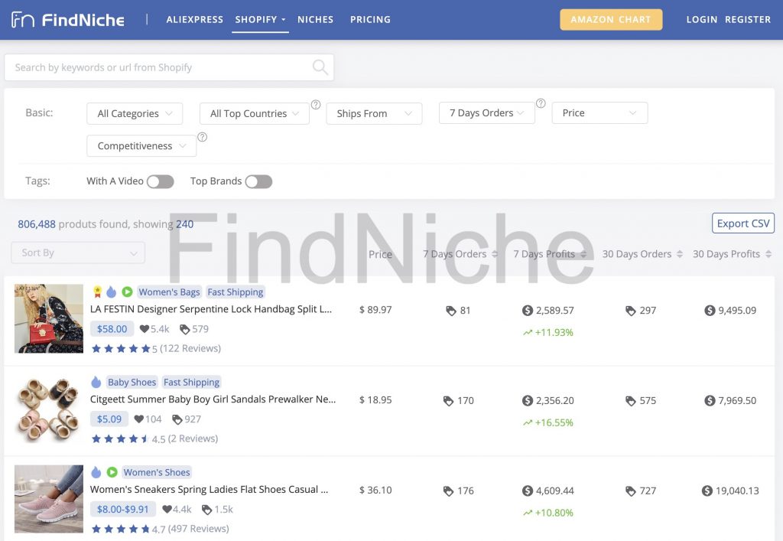Click dollar icon beside 2,589.57 profit

pyautogui.click(x=528, y=310)
